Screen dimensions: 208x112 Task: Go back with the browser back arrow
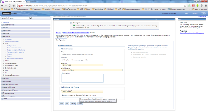click(2, 5)
